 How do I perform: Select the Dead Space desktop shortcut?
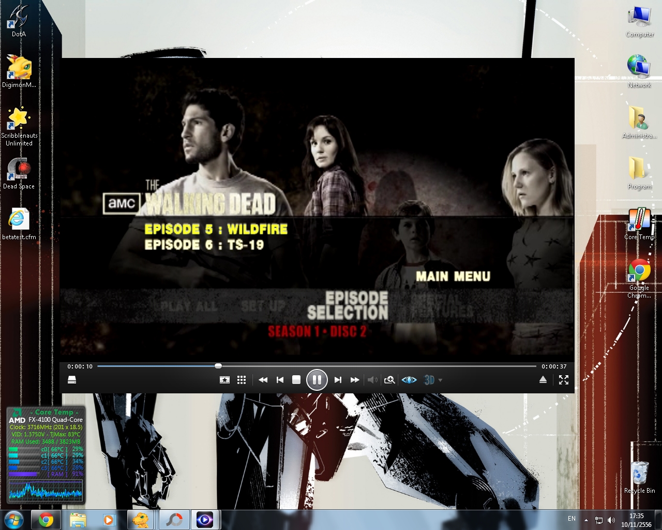[19, 173]
